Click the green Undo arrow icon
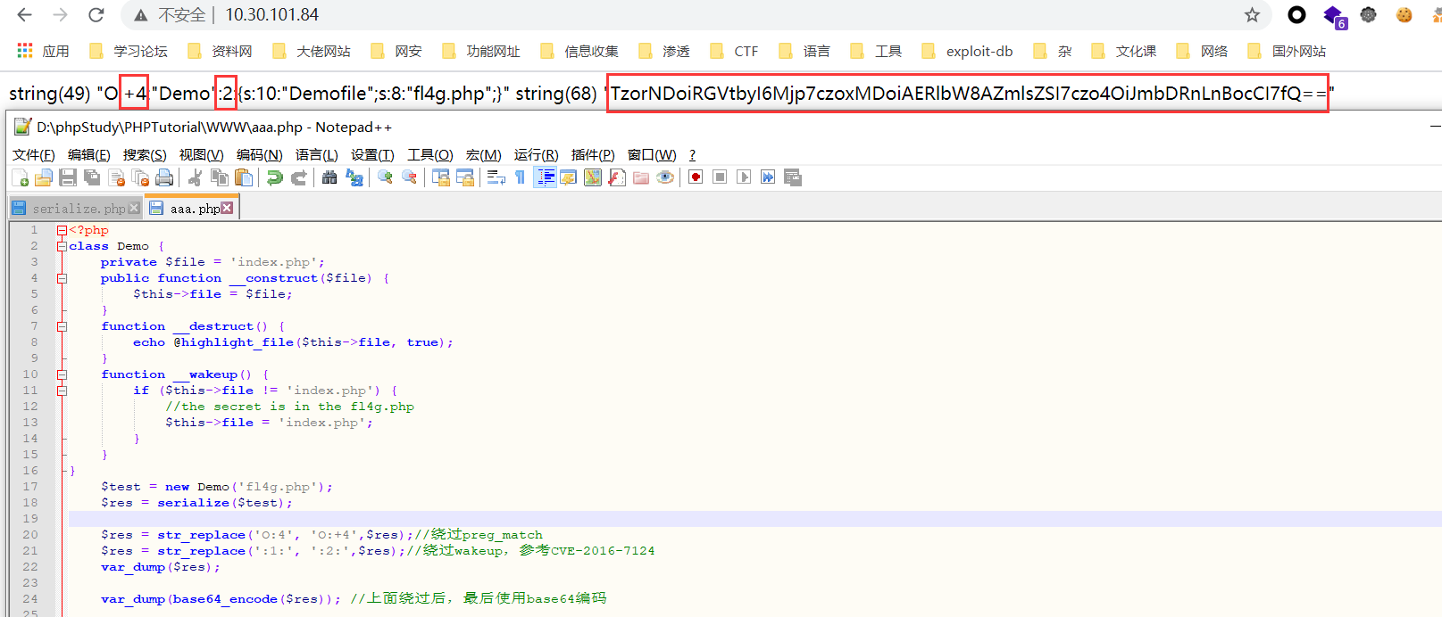This screenshot has width=1442, height=617. [274, 177]
